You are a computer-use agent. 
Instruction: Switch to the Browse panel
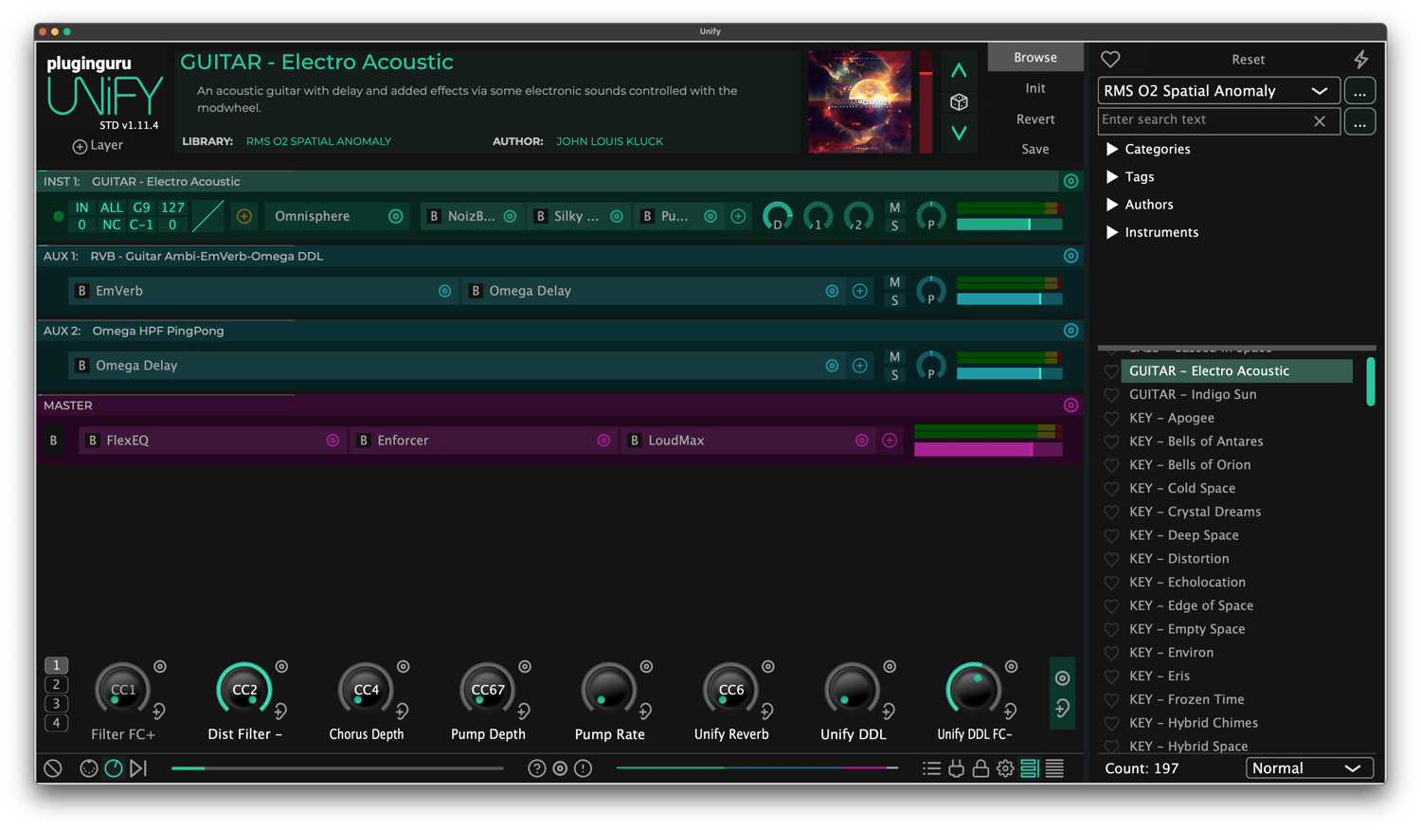coord(1035,58)
